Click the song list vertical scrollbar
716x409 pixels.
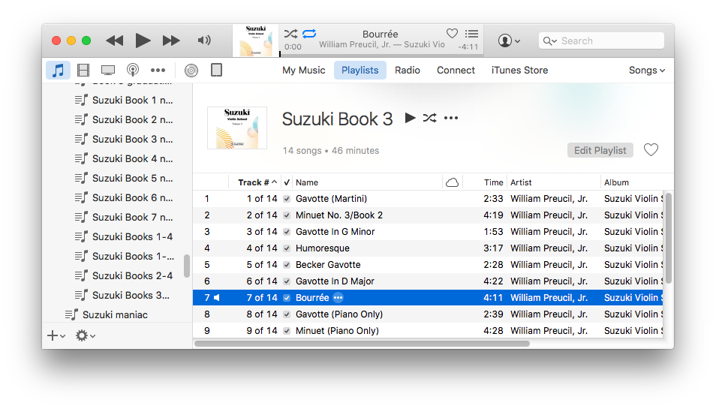669,238
